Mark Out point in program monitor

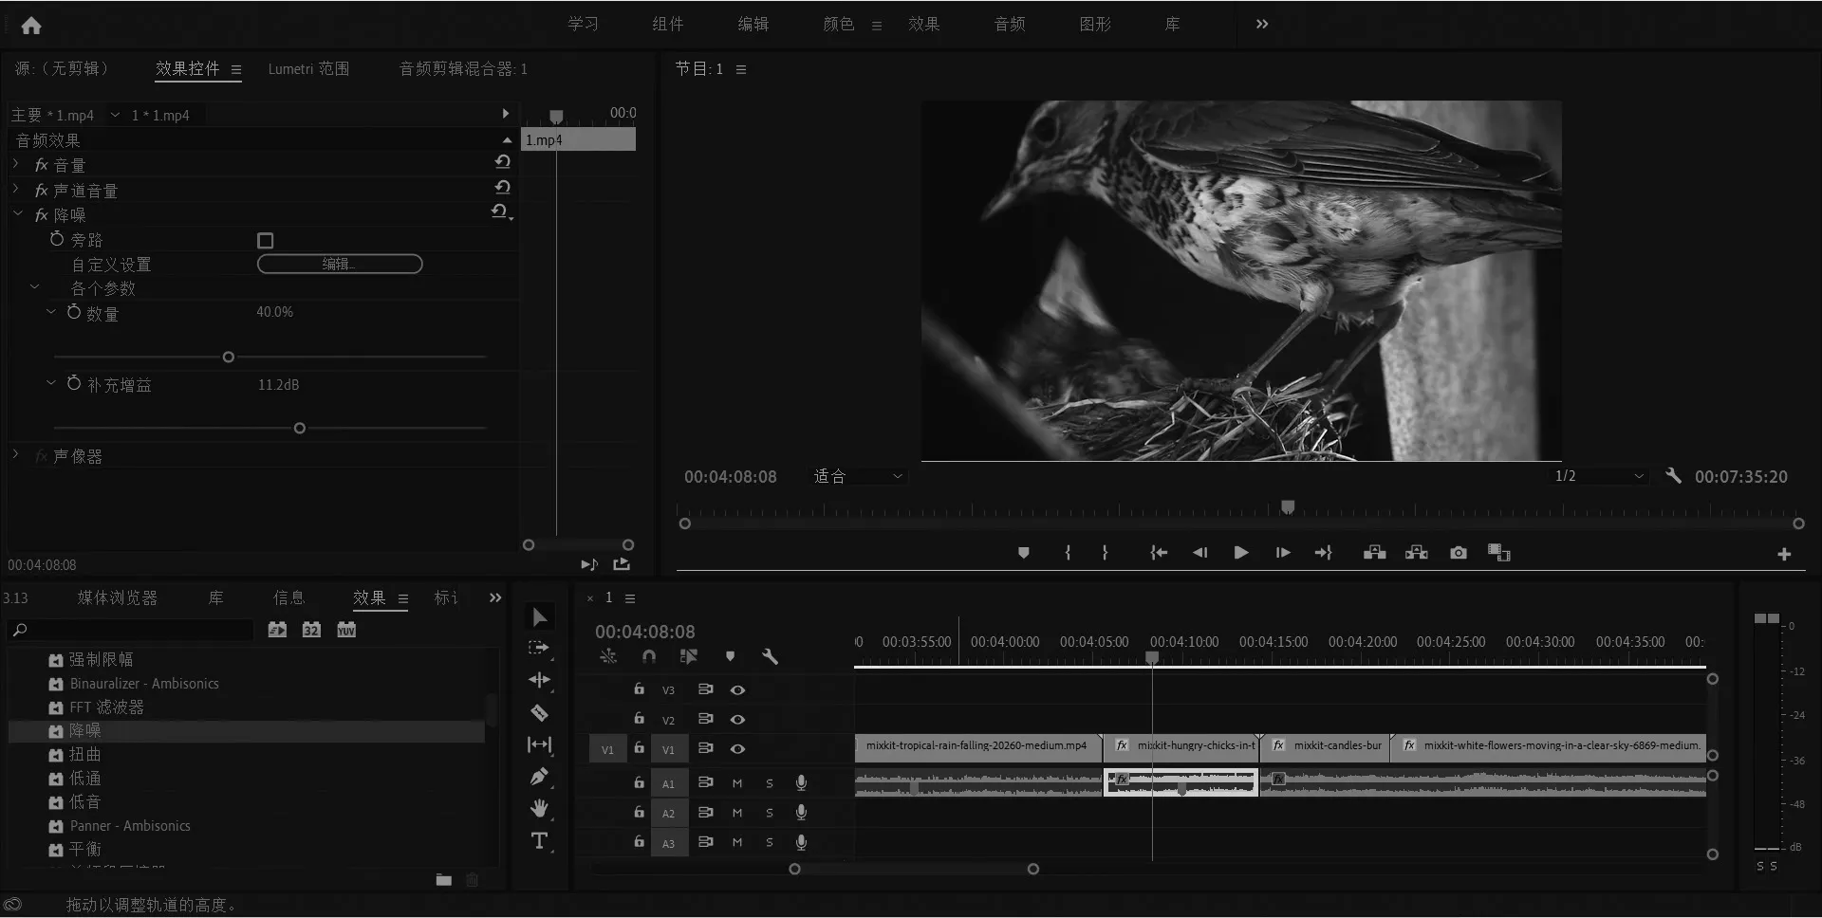click(x=1105, y=553)
